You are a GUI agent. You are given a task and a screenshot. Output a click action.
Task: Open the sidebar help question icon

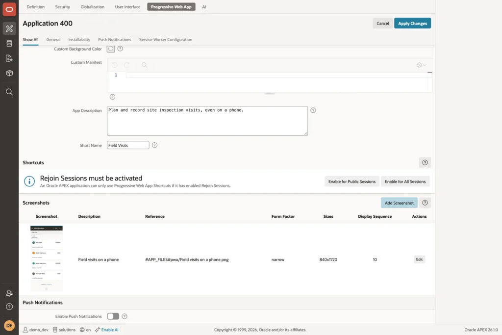pos(9,307)
